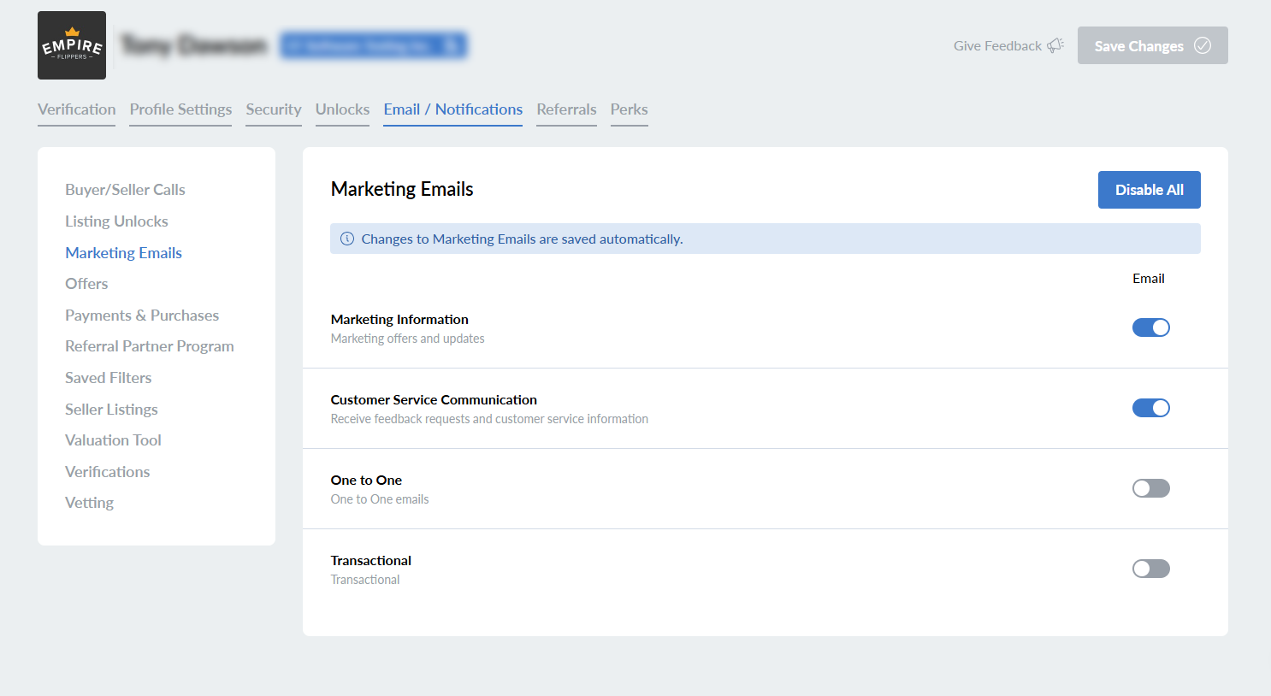Open Payments & Purchases notification settings
Viewport: 1271px width, 696px height.
coord(142,316)
